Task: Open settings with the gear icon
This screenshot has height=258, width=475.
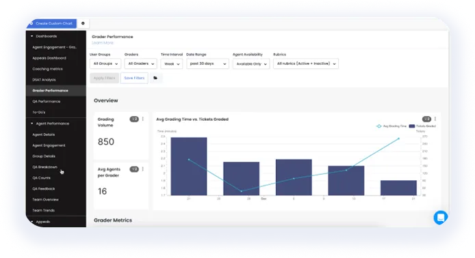Action: (83, 23)
